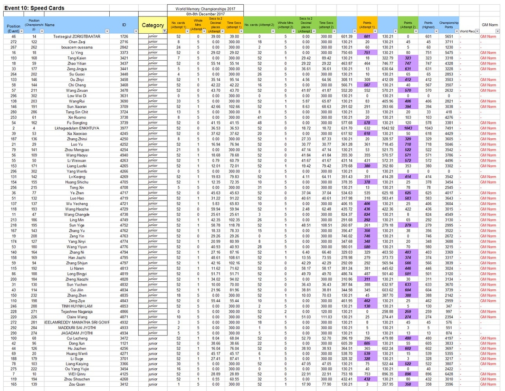Viewport: 505px width, 391px height.
Task: Open the Whole Mins (Attempt 1) filter dropdown
Action: (x=204, y=31)
